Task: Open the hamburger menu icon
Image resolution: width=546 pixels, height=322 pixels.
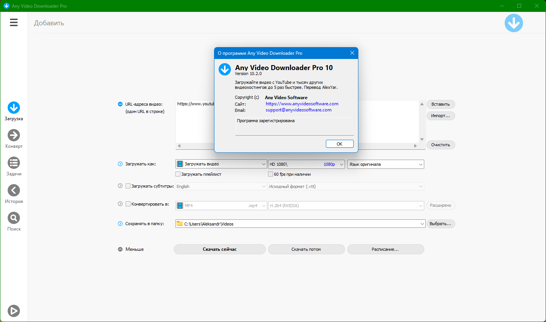Action: (x=14, y=23)
